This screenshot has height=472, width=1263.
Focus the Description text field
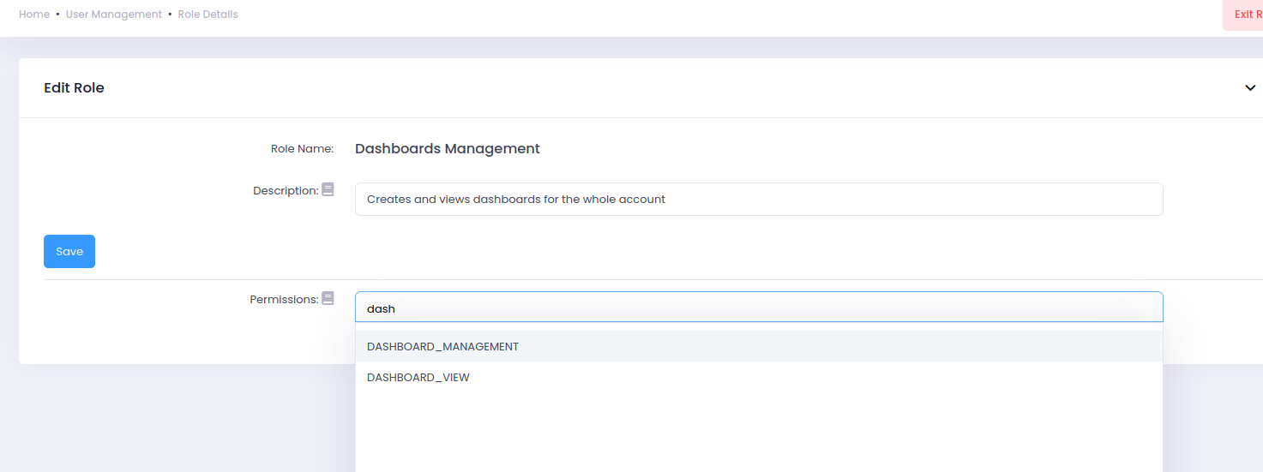click(758, 199)
